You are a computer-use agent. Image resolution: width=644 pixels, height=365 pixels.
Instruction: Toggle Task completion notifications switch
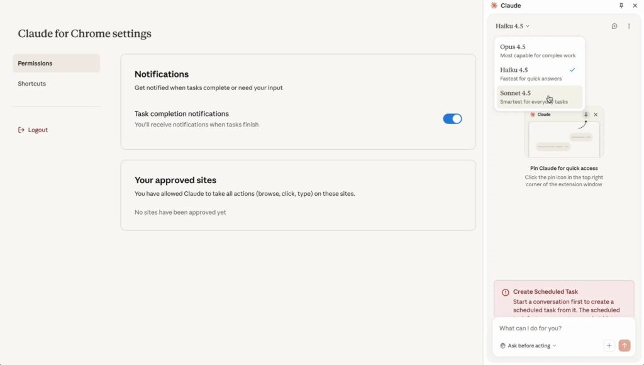pos(452,119)
